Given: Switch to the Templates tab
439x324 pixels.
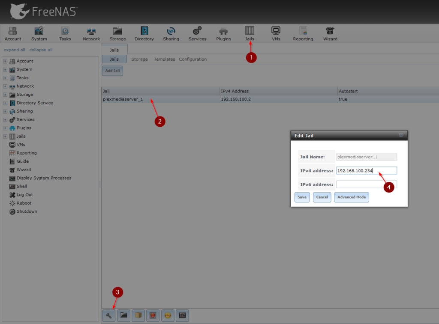Looking at the screenshot, I should click(164, 59).
